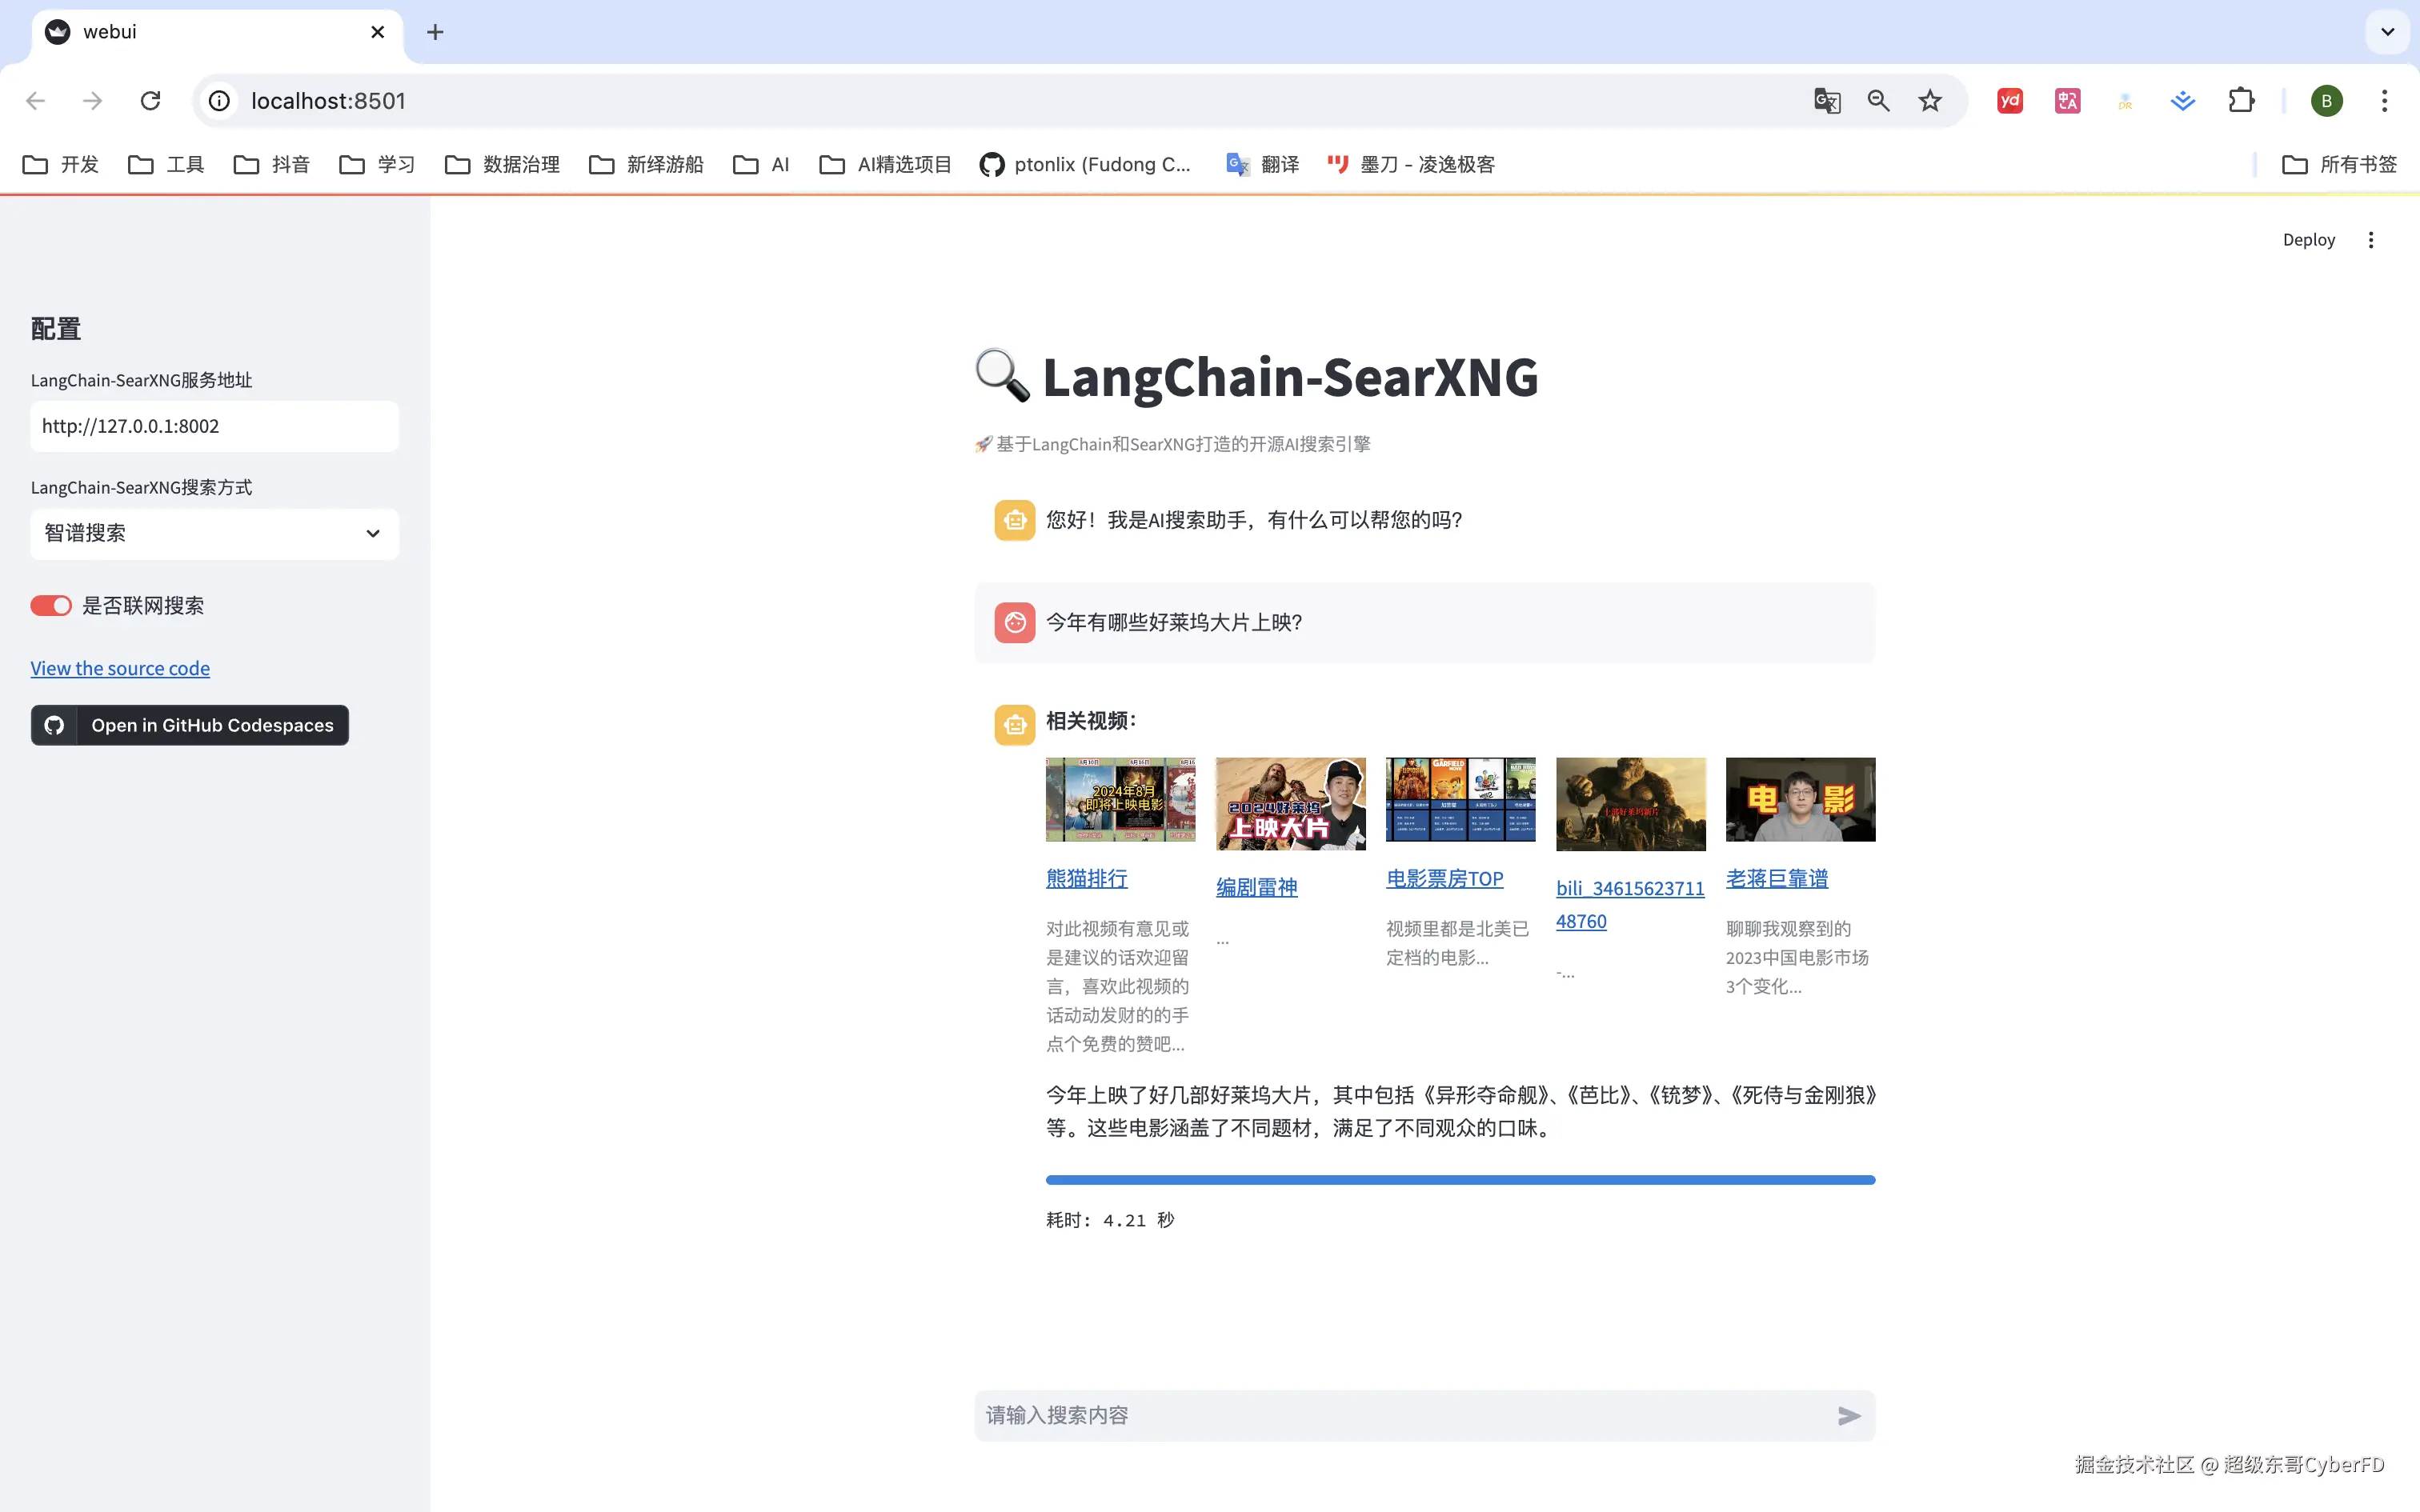This screenshot has width=2420, height=1512.
Task: Open the browser extensions puzzle icon
Action: 2241,101
